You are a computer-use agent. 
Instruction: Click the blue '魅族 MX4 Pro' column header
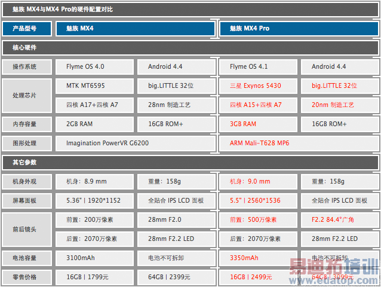pos(299,29)
